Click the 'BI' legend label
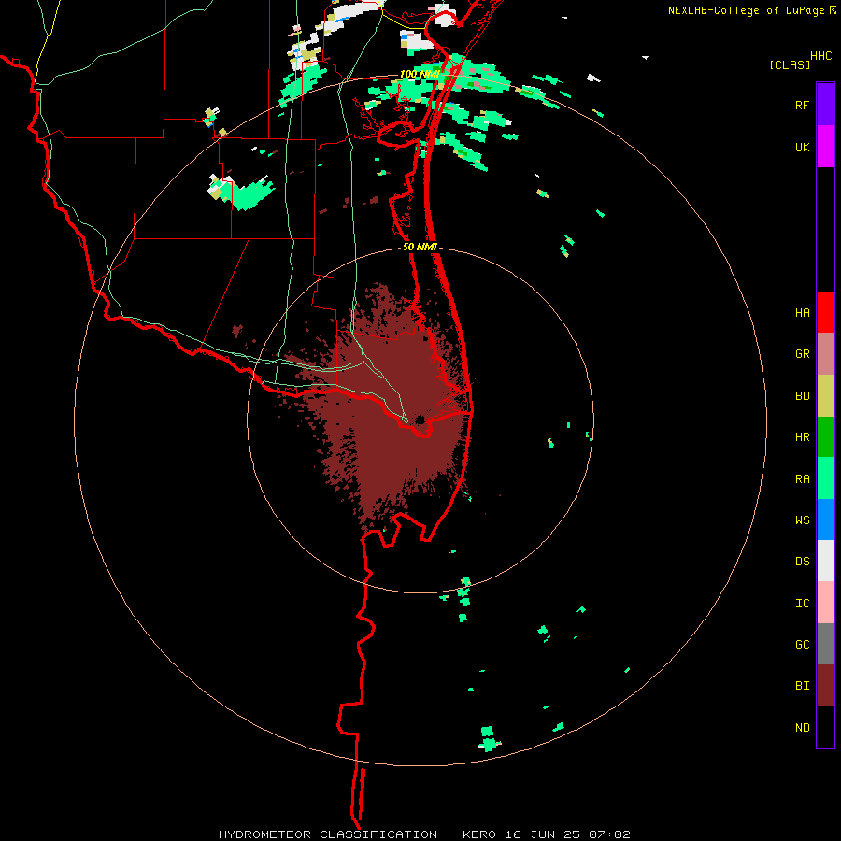 click(x=802, y=686)
